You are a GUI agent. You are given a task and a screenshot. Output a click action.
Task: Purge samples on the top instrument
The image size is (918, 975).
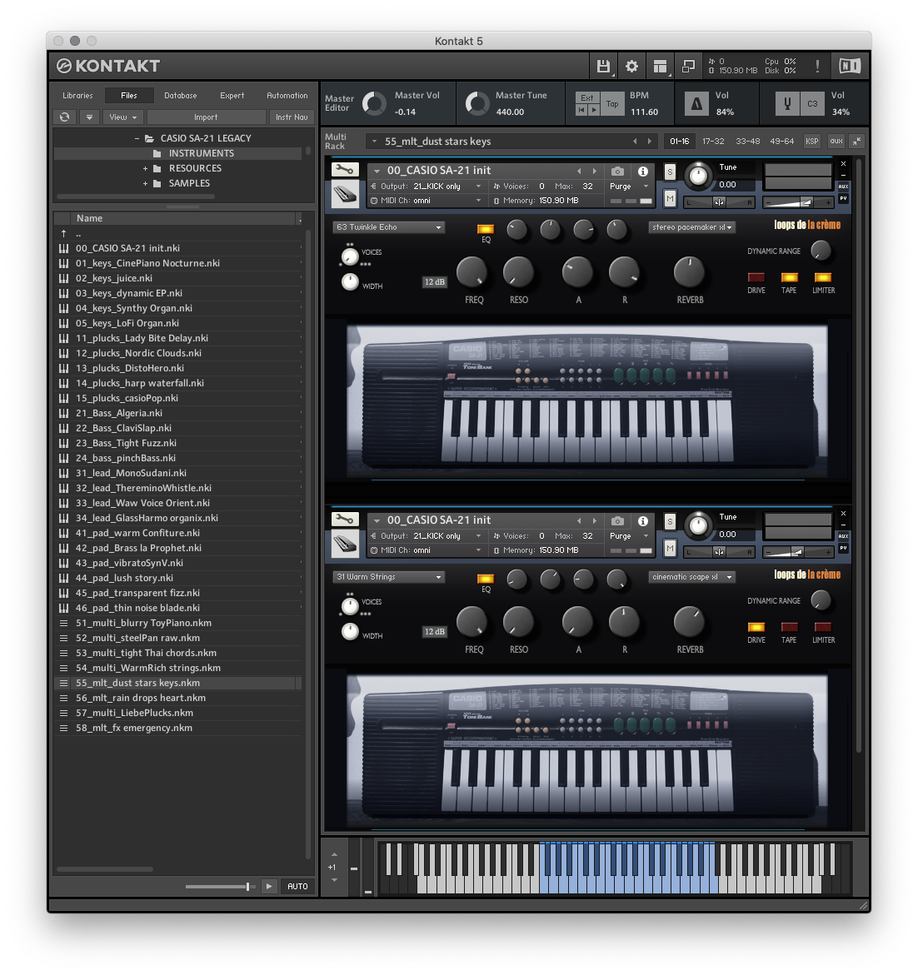[x=621, y=187]
